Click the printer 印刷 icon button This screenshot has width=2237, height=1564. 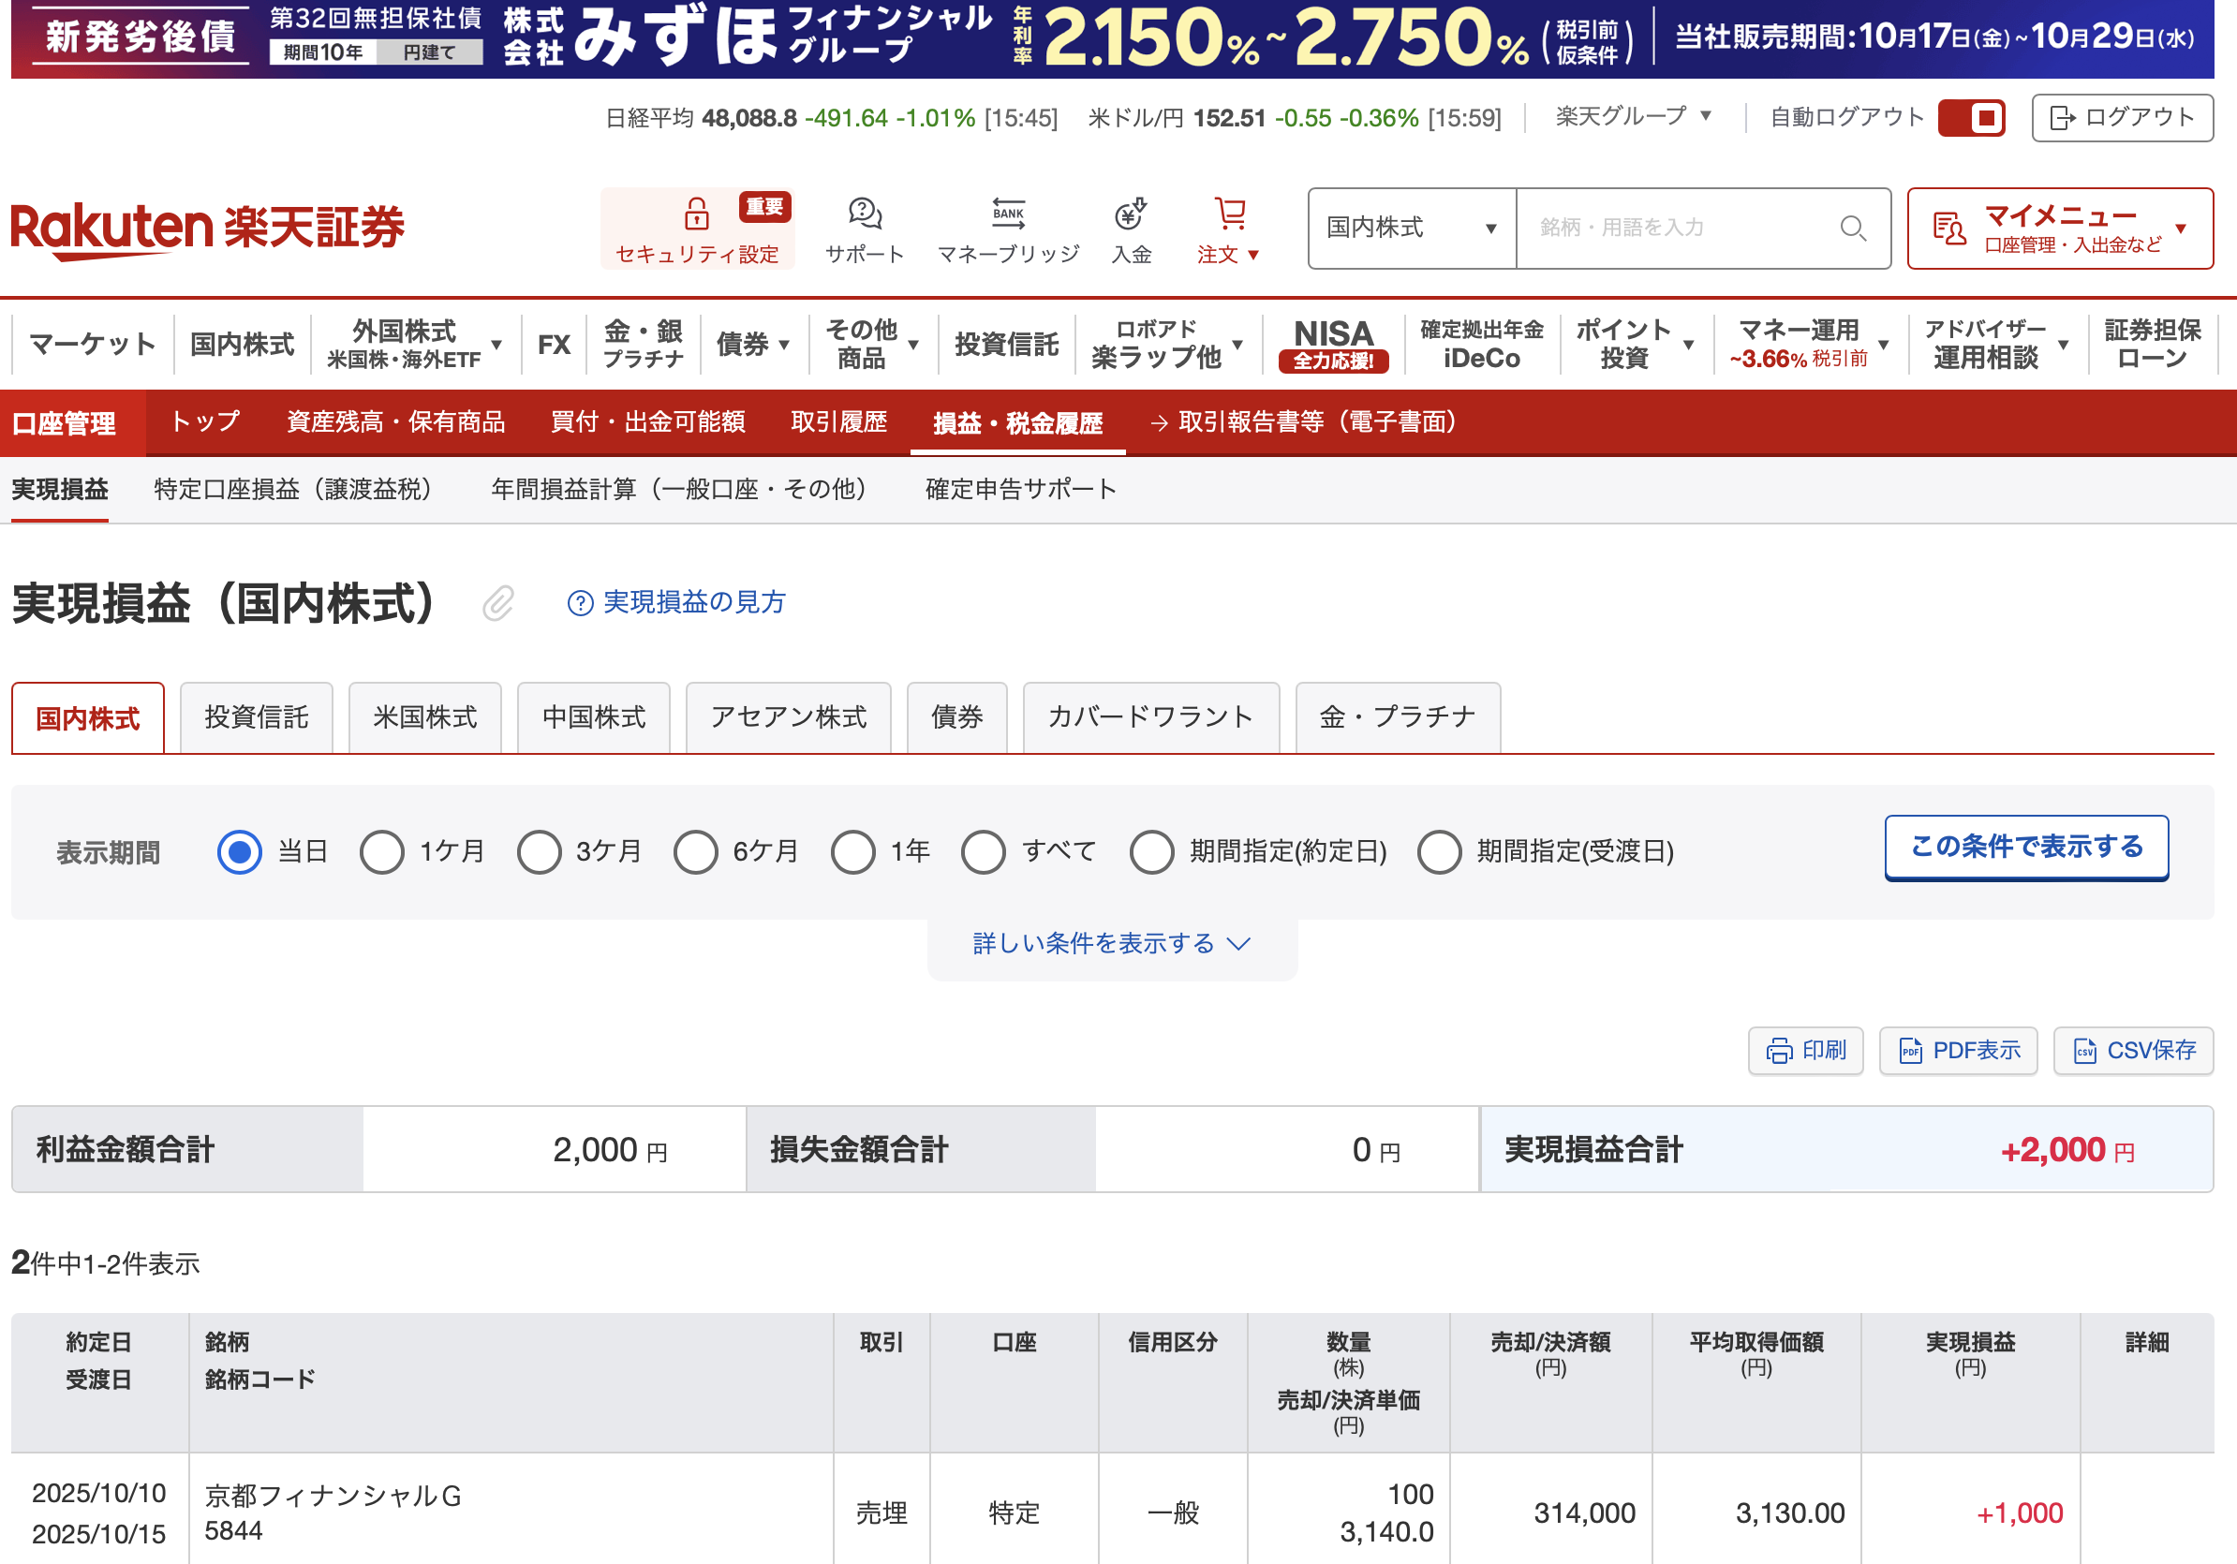[1804, 1051]
